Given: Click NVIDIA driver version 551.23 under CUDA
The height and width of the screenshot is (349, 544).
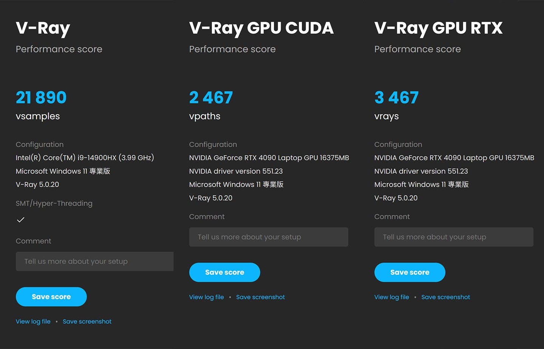Looking at the screenshot, I should tap(236, 171).
